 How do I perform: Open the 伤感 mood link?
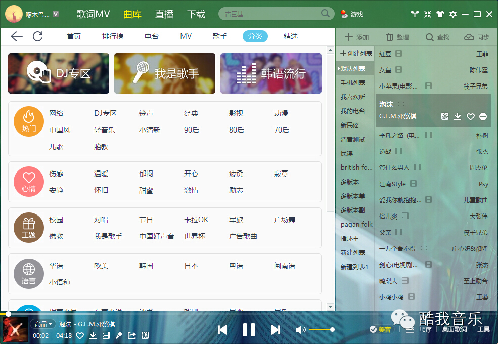tap(56, 174)
